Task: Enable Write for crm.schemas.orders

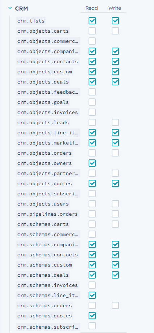Action: [x=115, y=305]
